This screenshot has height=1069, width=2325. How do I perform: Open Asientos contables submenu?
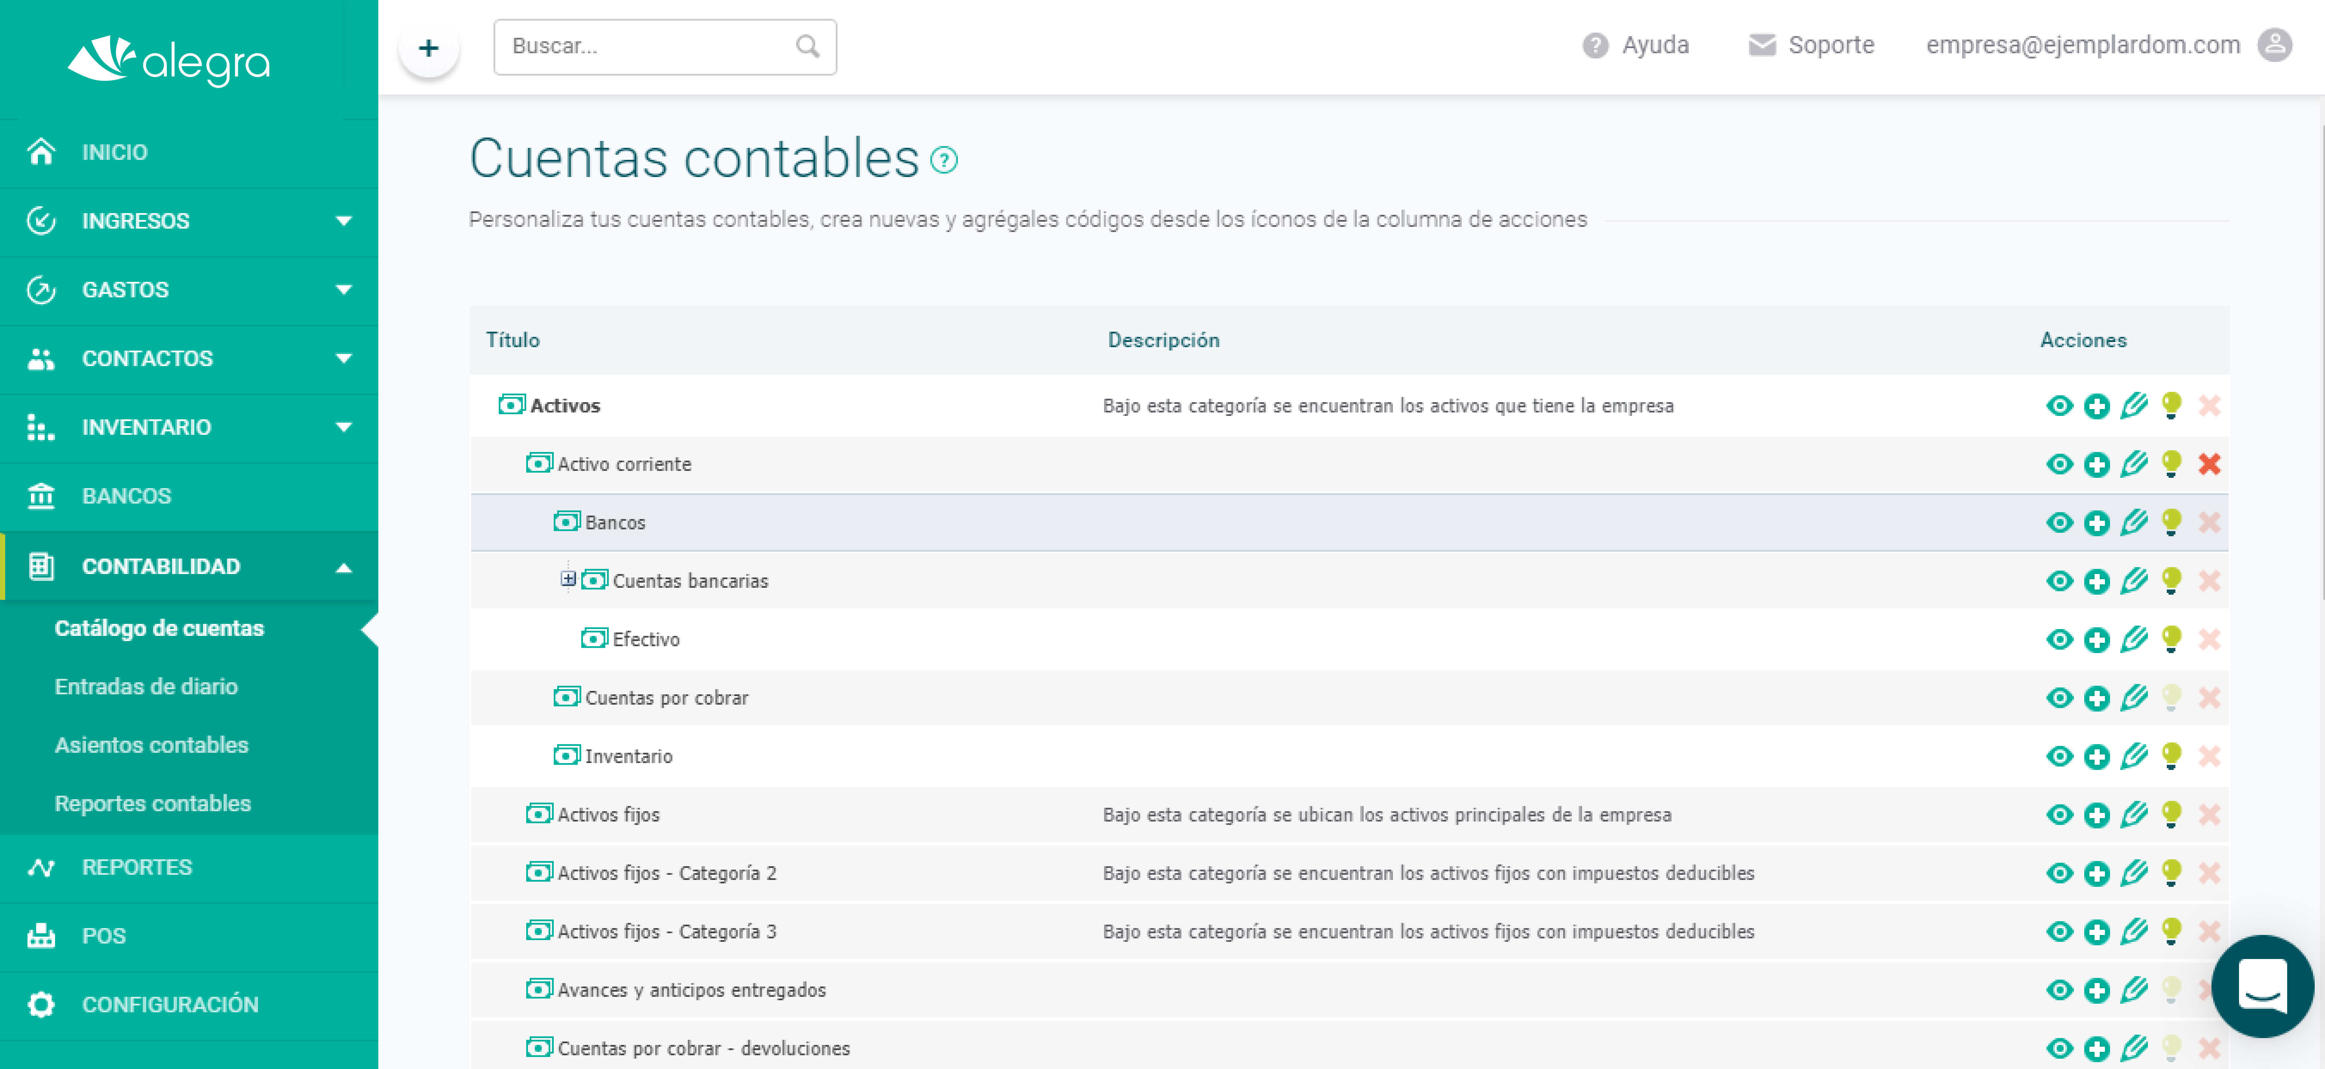pos(152,745)
